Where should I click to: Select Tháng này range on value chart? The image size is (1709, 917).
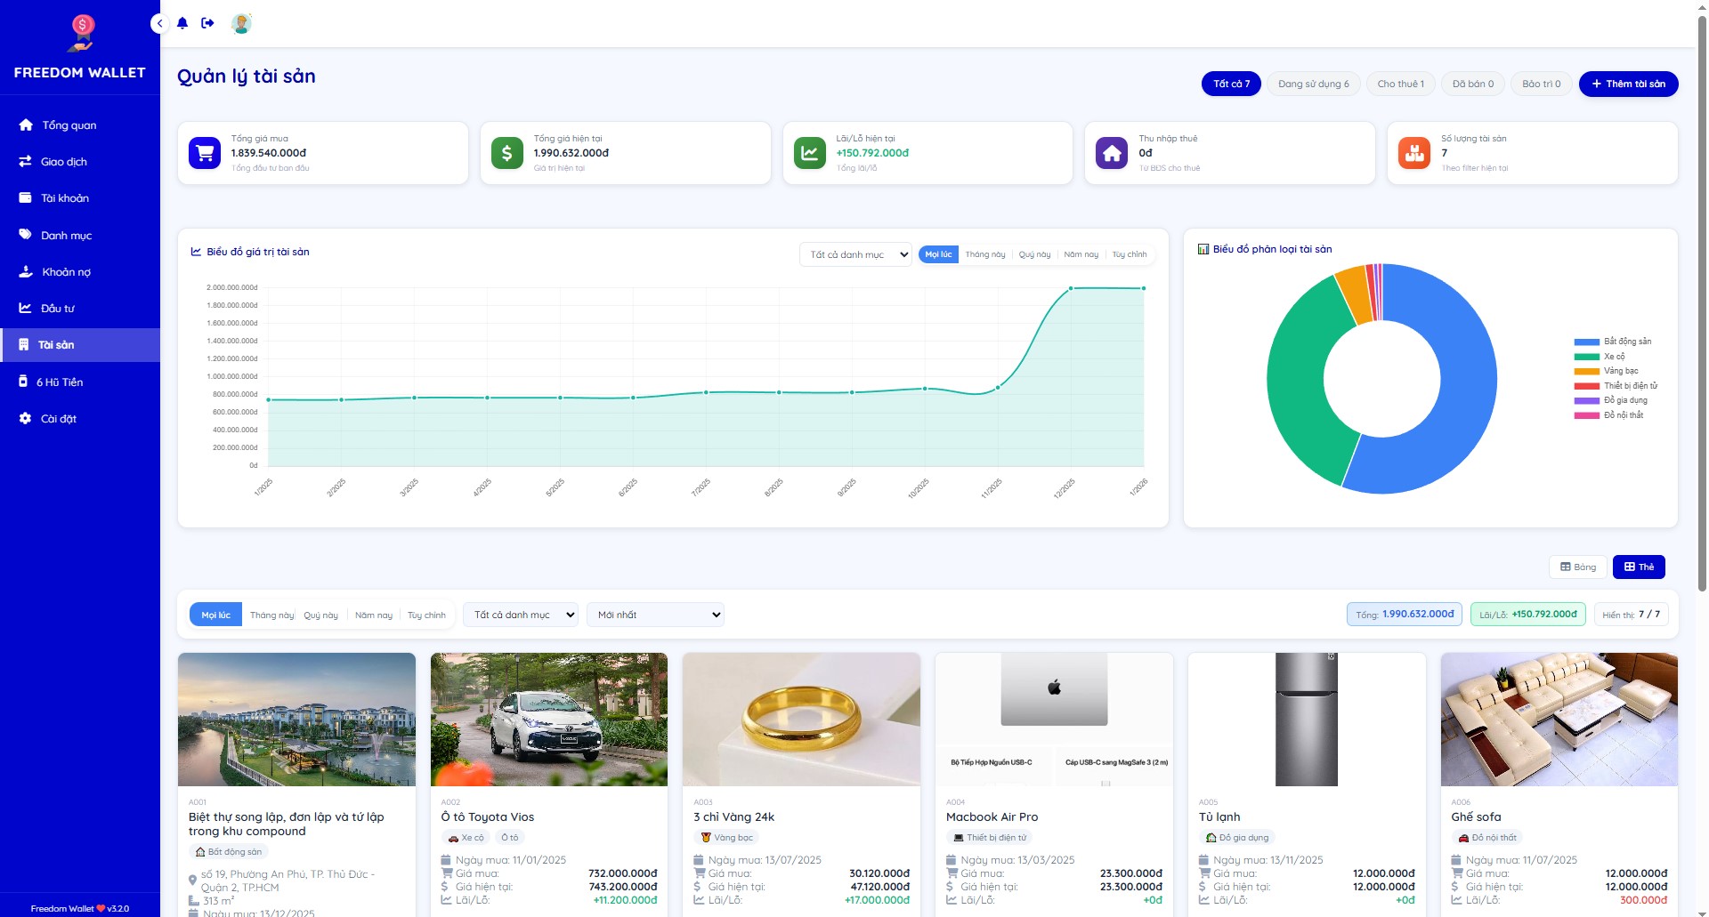click(x=984, y=254)
